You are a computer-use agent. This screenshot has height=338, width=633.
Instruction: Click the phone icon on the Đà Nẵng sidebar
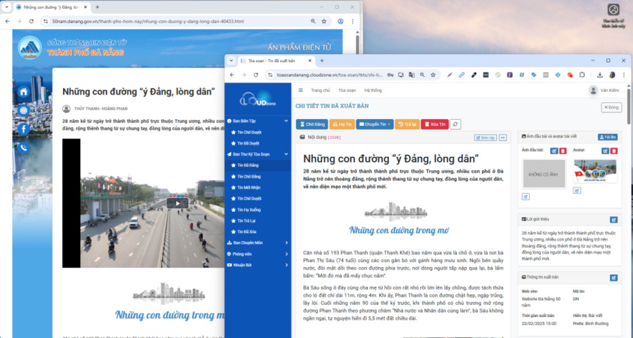pos(24,147)
